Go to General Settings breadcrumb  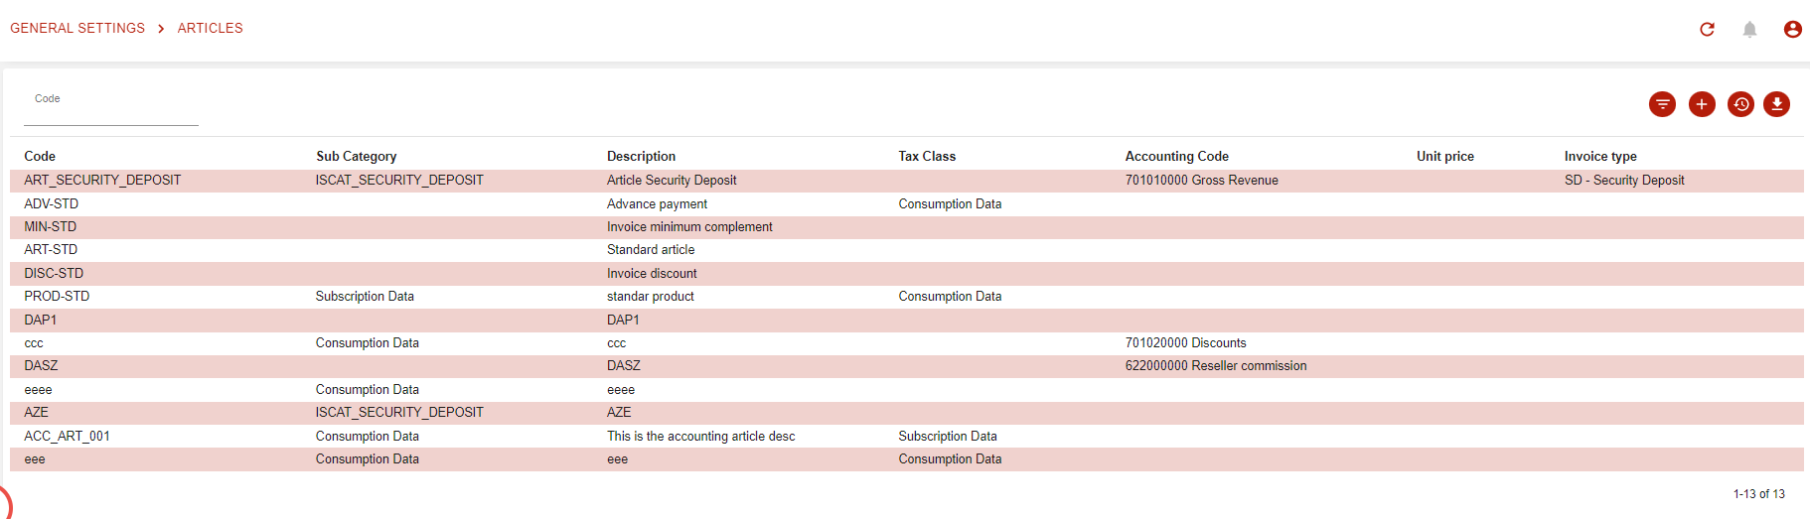[77, 28]
